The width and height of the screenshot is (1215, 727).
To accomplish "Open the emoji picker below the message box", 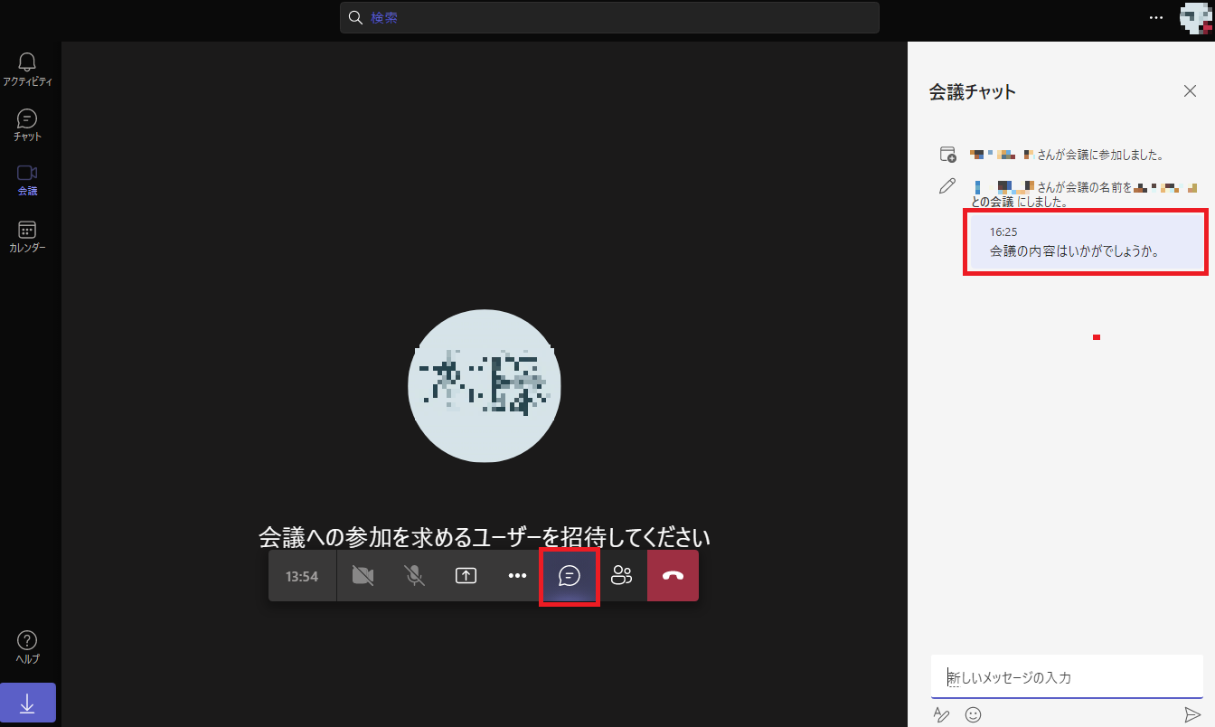I will [973, 714].
